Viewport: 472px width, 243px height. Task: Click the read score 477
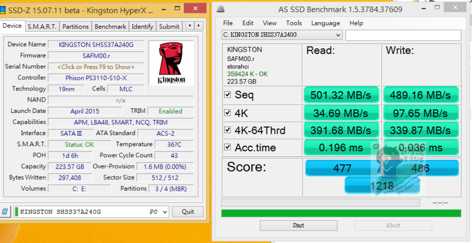point(342,168)
